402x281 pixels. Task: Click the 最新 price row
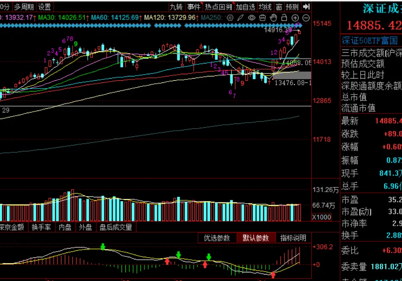click(371, 121)
